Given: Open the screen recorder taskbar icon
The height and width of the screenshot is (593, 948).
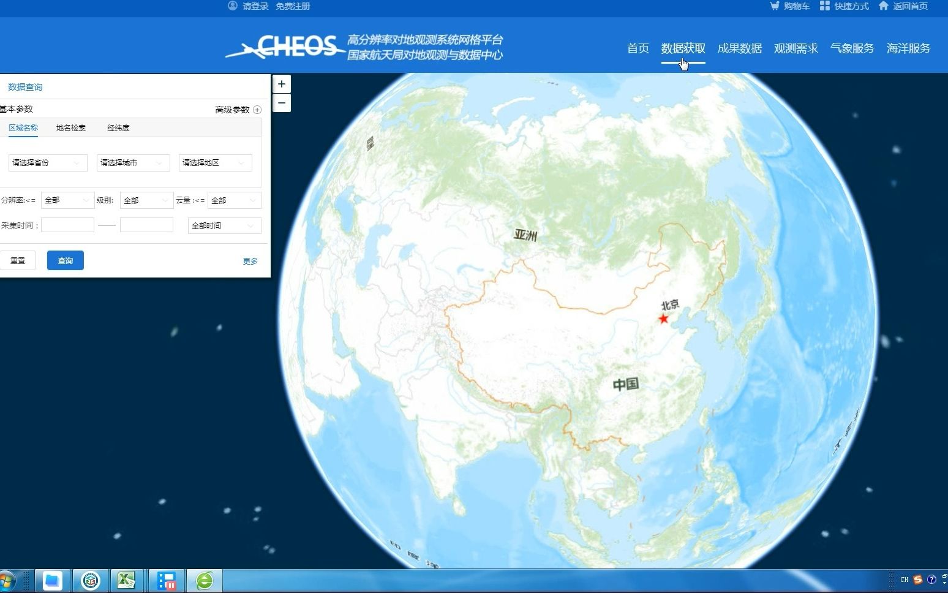Looking at the screenshot, I should tap(166, 580).
